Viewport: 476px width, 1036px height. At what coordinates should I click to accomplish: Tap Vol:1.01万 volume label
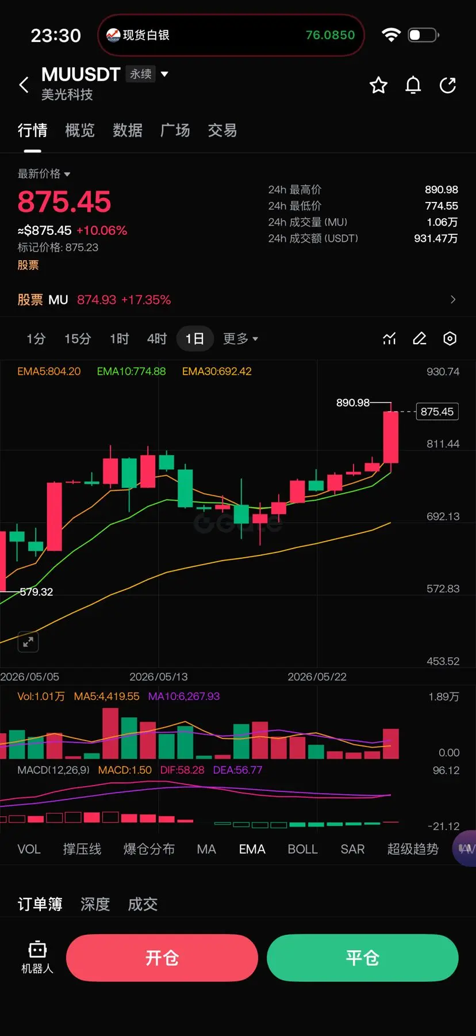[x=41, y=696]
